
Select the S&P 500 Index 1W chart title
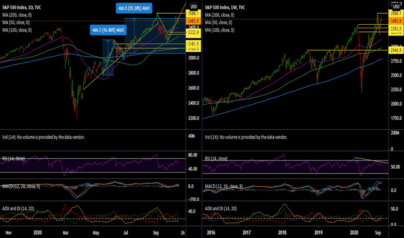pos(225,7)
